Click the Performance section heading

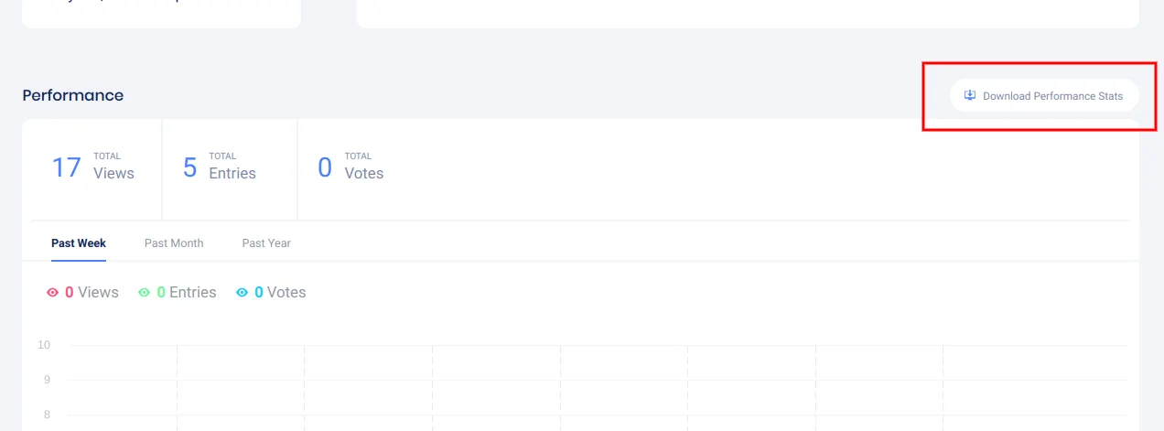point(73,95)
